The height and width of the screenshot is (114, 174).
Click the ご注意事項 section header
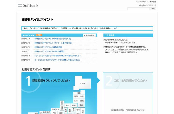coord(128,35)
